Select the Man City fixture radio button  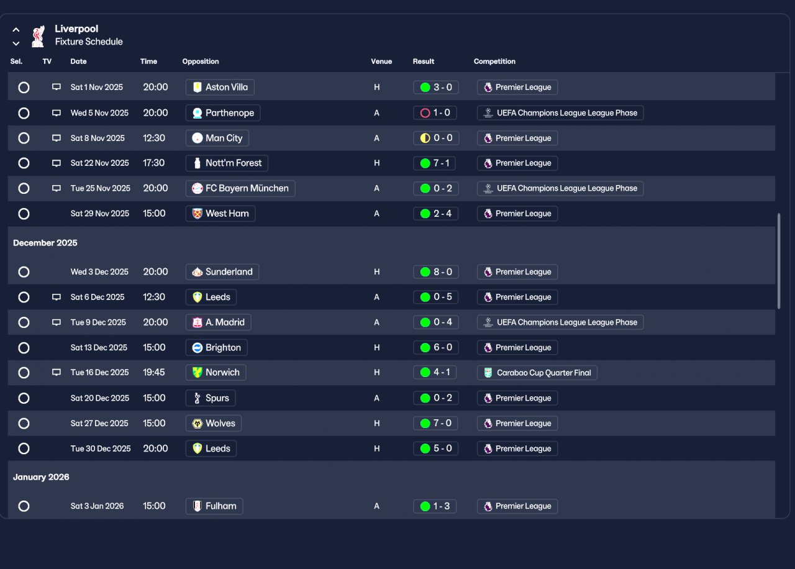pos(24,138)
